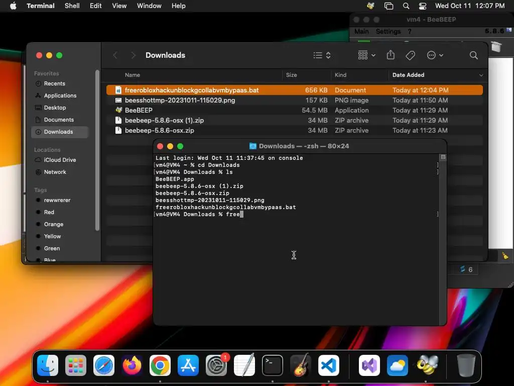Go forward in Finder navigation
The height and width of the screenshot is (386, 514).
pyautogui.click(x=133, y=55)
